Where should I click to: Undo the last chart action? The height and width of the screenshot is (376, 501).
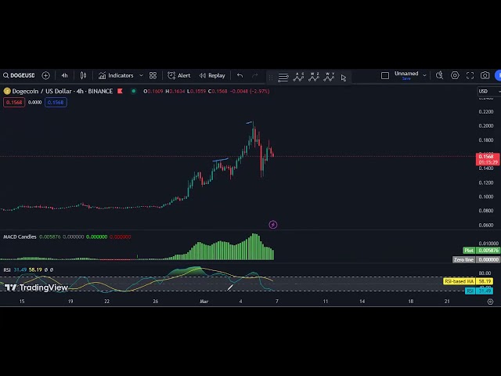click(240, 76)
